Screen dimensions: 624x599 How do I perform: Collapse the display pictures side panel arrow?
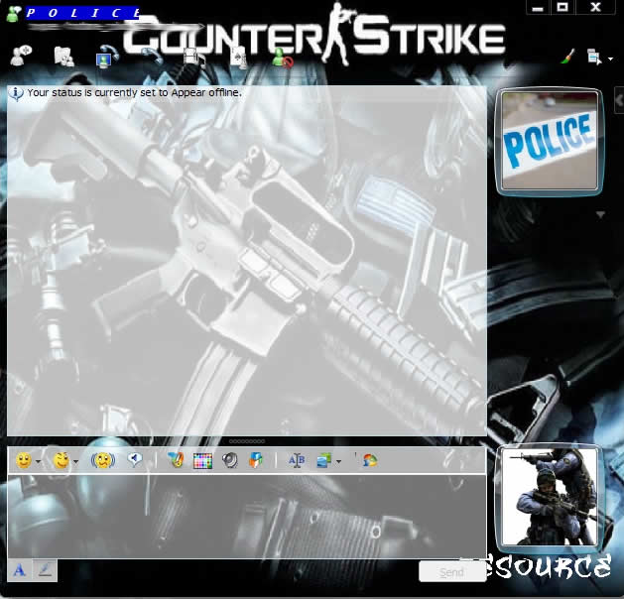coord(619,100)
